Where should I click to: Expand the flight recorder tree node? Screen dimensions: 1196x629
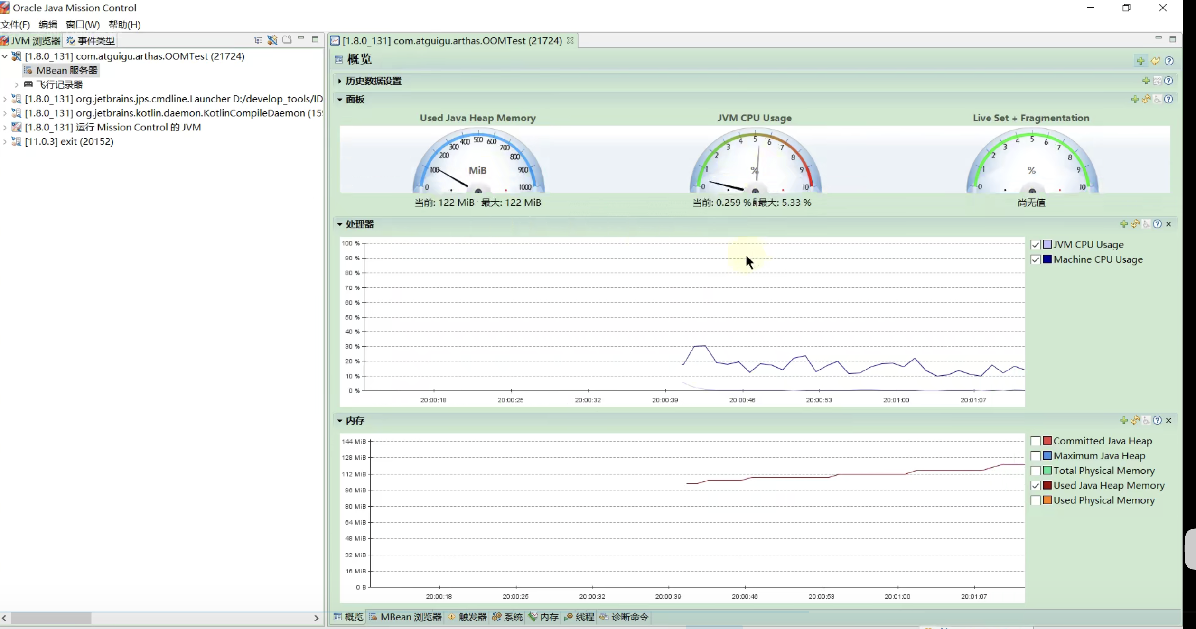click(17, 85)
